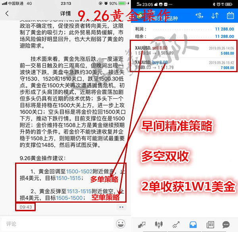Open the calendar date range icon

(230, 15)
